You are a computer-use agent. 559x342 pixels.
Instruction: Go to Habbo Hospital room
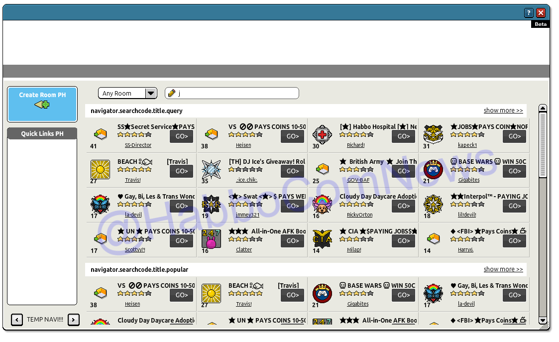[x=404, y=136]
